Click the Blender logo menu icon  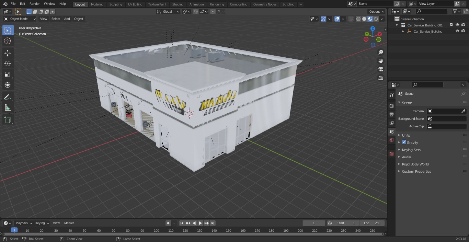click(x=5, y=4)
